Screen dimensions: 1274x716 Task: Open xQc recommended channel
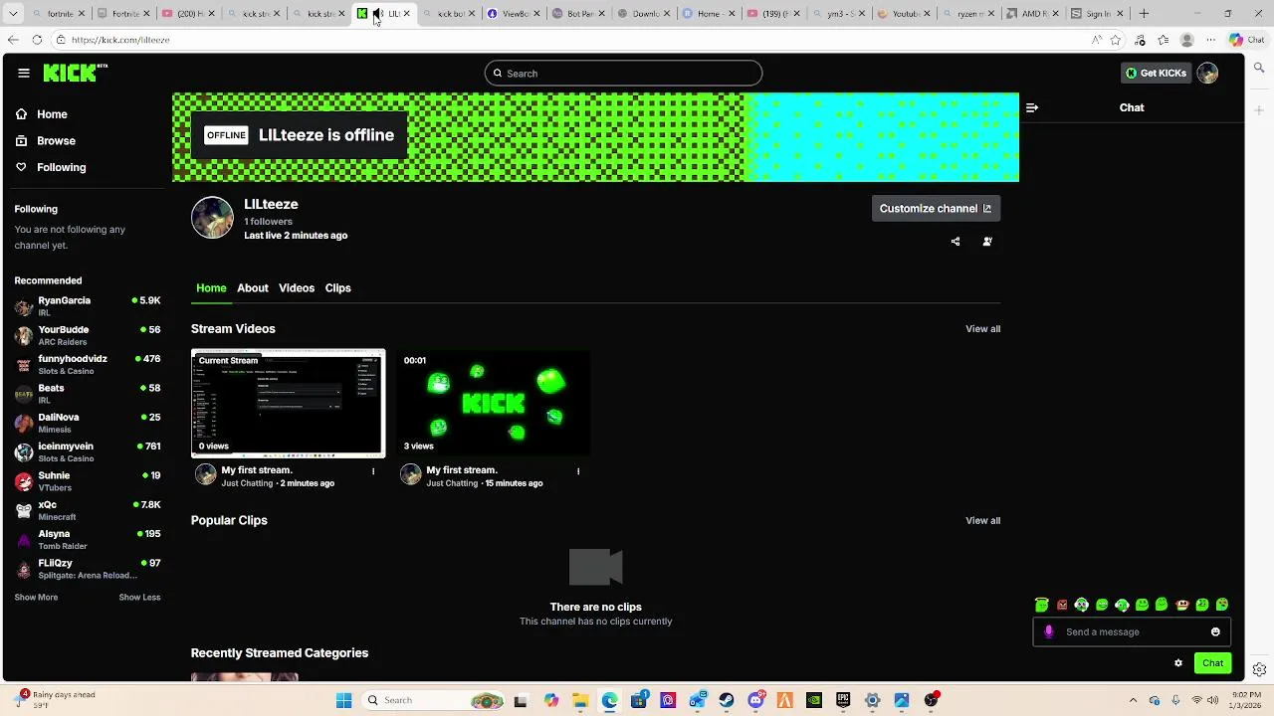click(88, 510)
